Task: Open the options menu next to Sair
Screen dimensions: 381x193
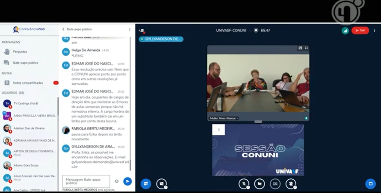Action: point(375,31)
